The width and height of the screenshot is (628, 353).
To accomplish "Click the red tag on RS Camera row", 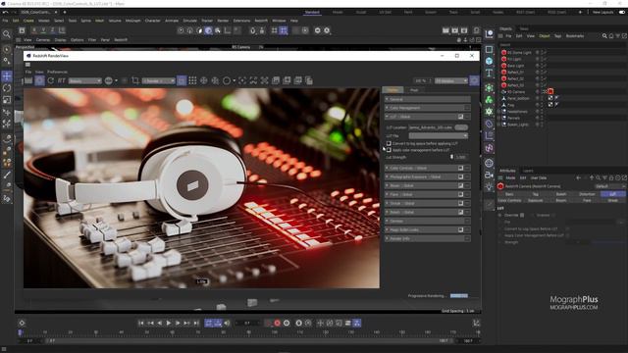I will point(550,91).
